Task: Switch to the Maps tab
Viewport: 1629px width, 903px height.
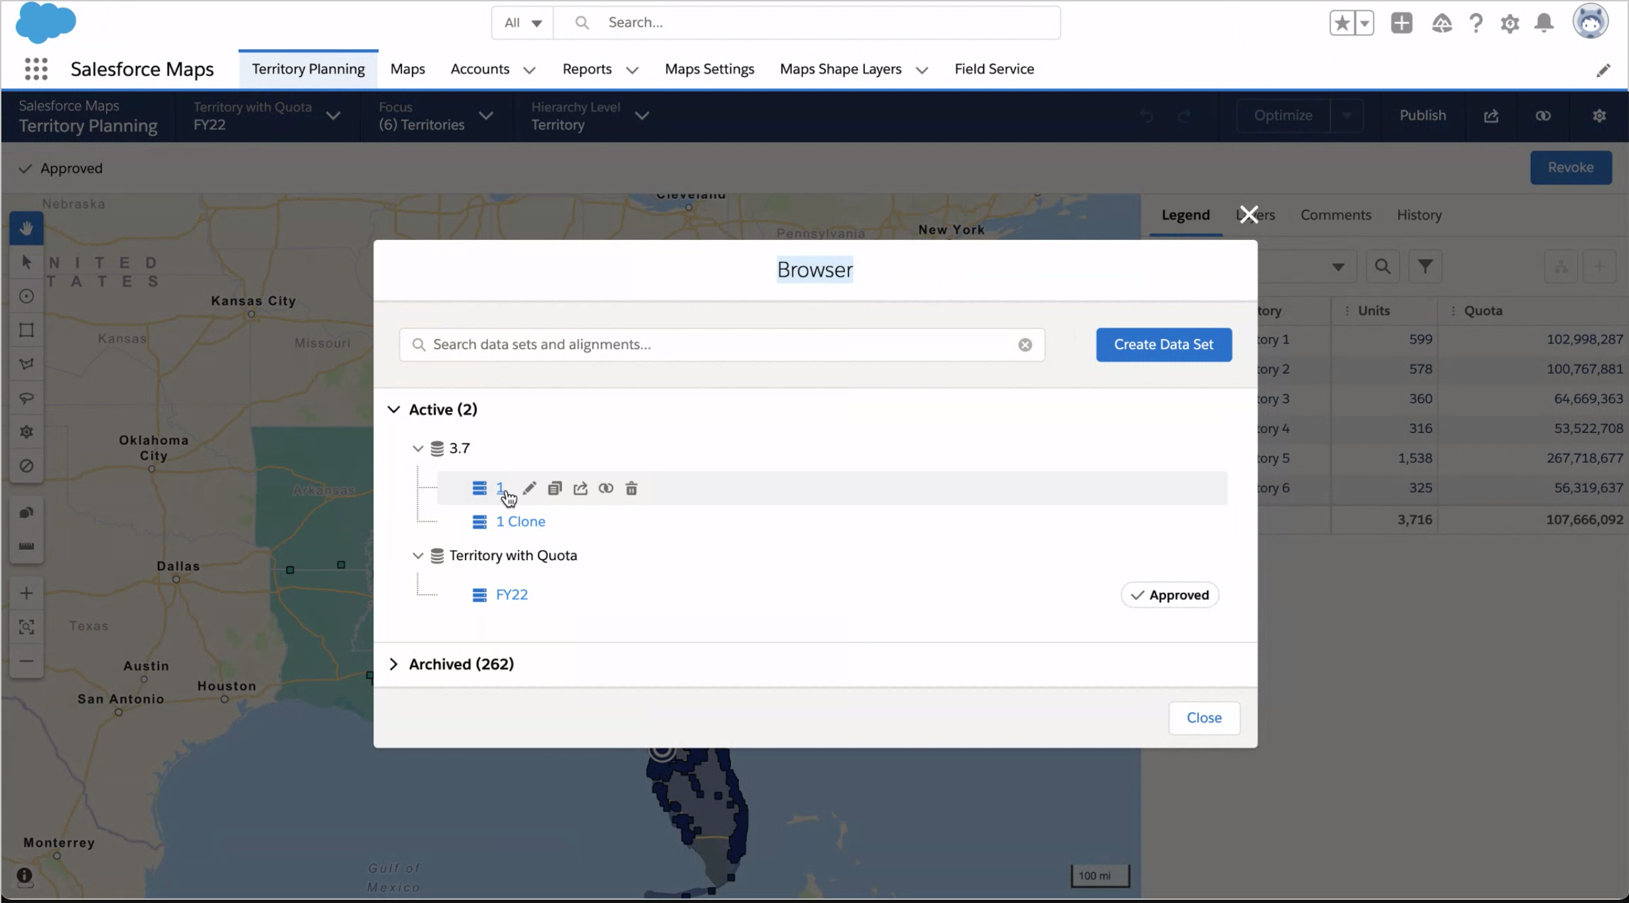Action: coord(407,69)
